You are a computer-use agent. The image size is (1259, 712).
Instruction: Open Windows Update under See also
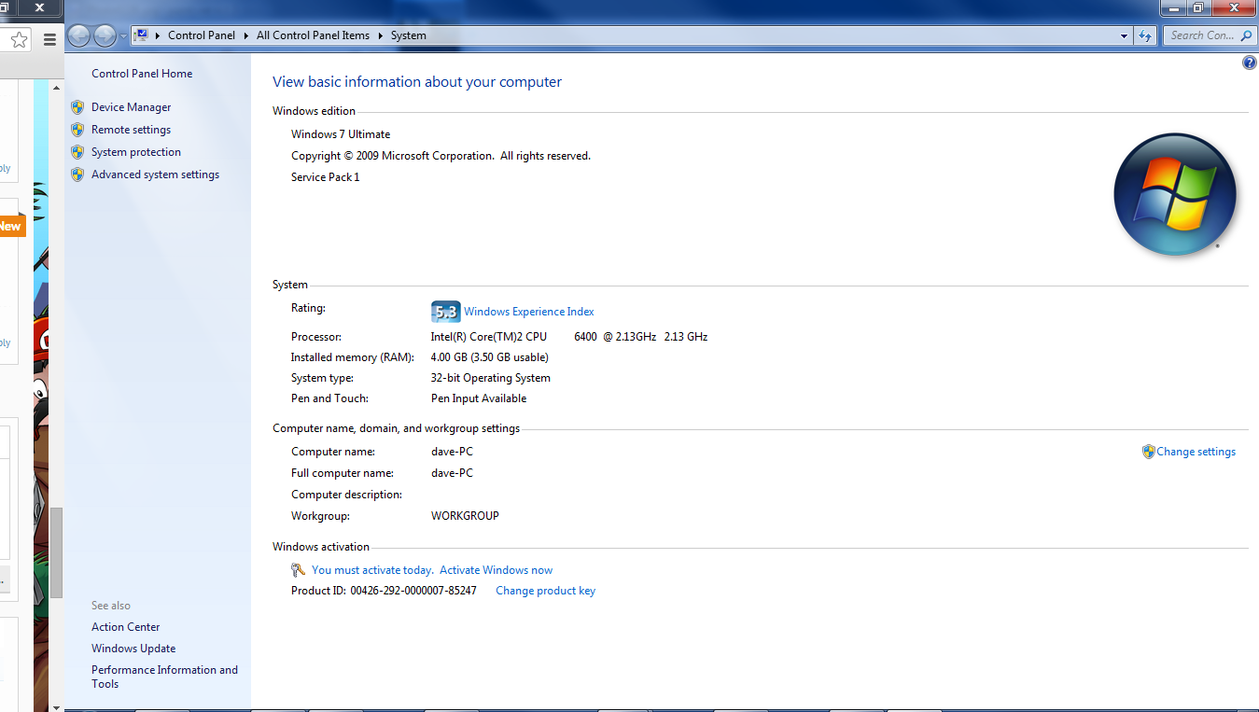(133, 649)
